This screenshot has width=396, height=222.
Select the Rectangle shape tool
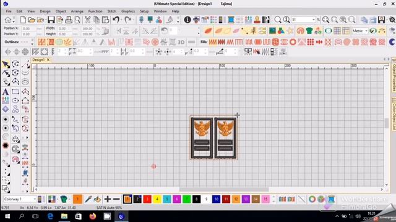coord(15,92)
